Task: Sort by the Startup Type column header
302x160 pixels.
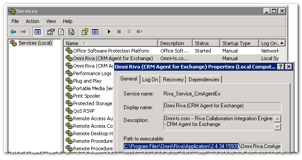Action: (239, 43)
